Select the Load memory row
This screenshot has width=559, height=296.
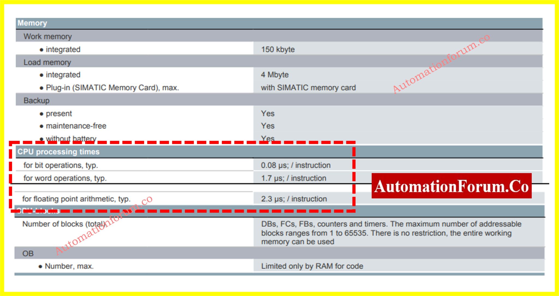pyautogui.click(x=46, y=62)
